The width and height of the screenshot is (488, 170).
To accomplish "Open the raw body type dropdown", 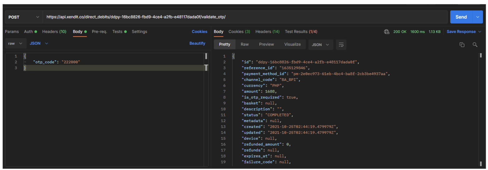I will [x=15, y=44].
